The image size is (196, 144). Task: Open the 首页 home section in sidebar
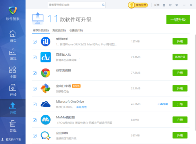coord(13,36)
